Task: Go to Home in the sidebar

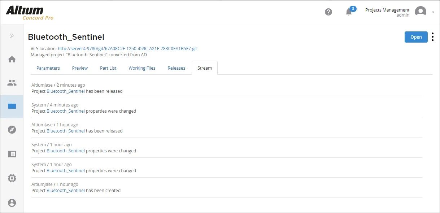Action: (12, 59)
